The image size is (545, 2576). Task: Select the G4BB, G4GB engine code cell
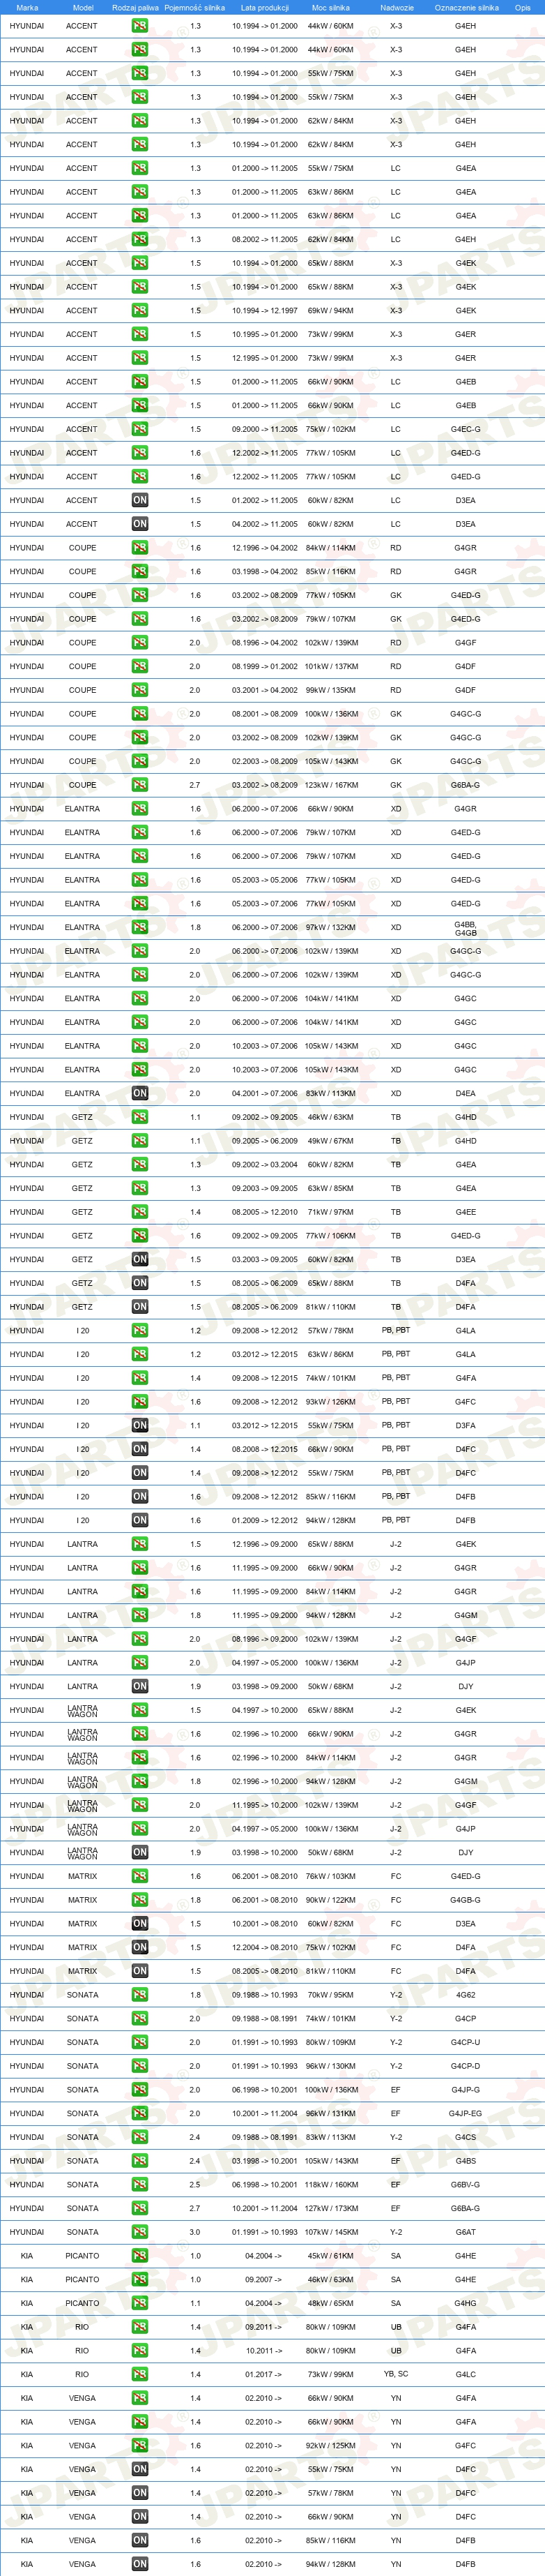(465, 929)
